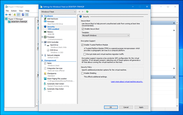The width and height of the screenshot is (183, 115).
Task: Select the Automatic Start Action icon
Action: [x=45, y=84]
